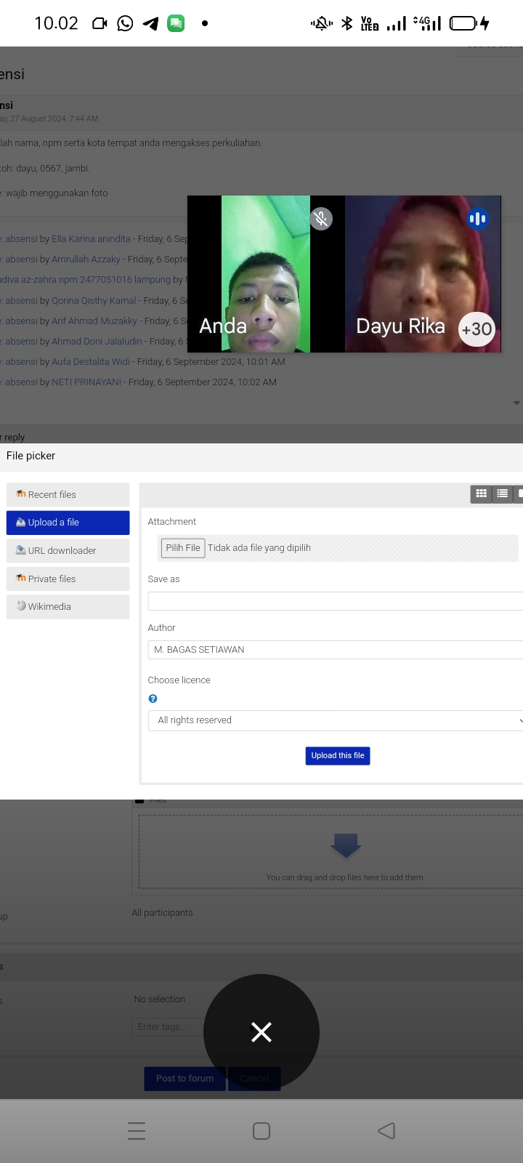Open the Private files repository

(x=68, y=579)
